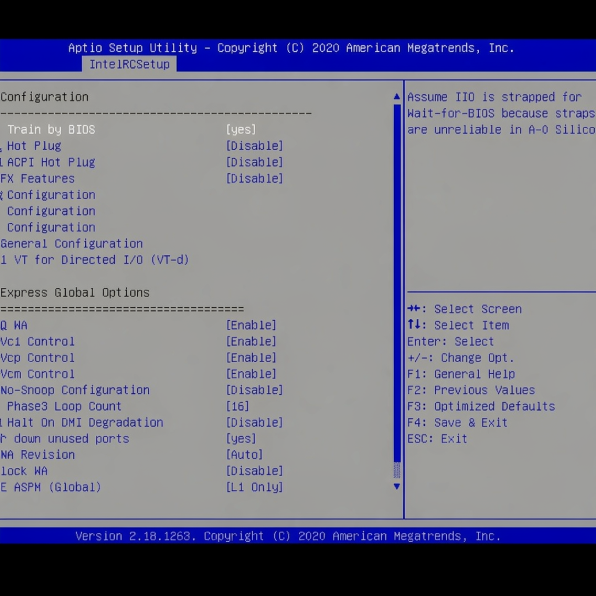Select the Train by BIOS option
Viewport: 596px width, 596px height.
tap(51, 130)
